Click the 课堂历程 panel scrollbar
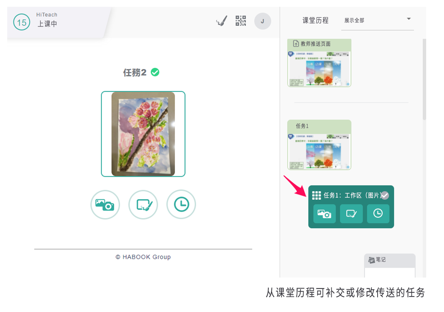 coord(424,80)
